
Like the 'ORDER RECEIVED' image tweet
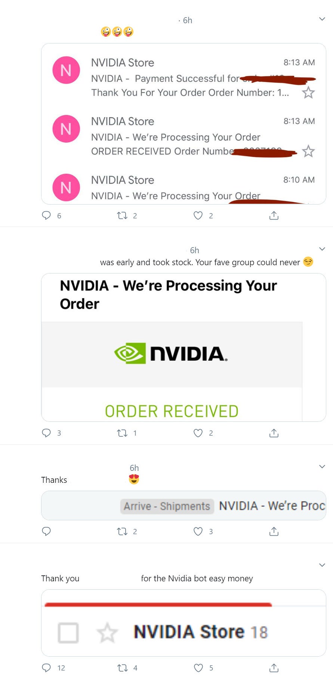coord(198,433)
